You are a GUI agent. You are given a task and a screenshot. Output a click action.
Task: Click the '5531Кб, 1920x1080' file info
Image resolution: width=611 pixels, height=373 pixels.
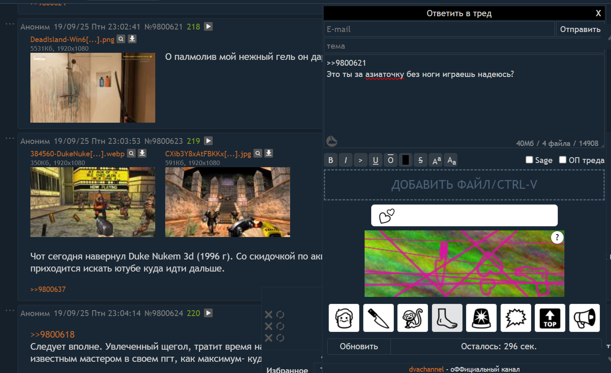click(x=60, y=49)
